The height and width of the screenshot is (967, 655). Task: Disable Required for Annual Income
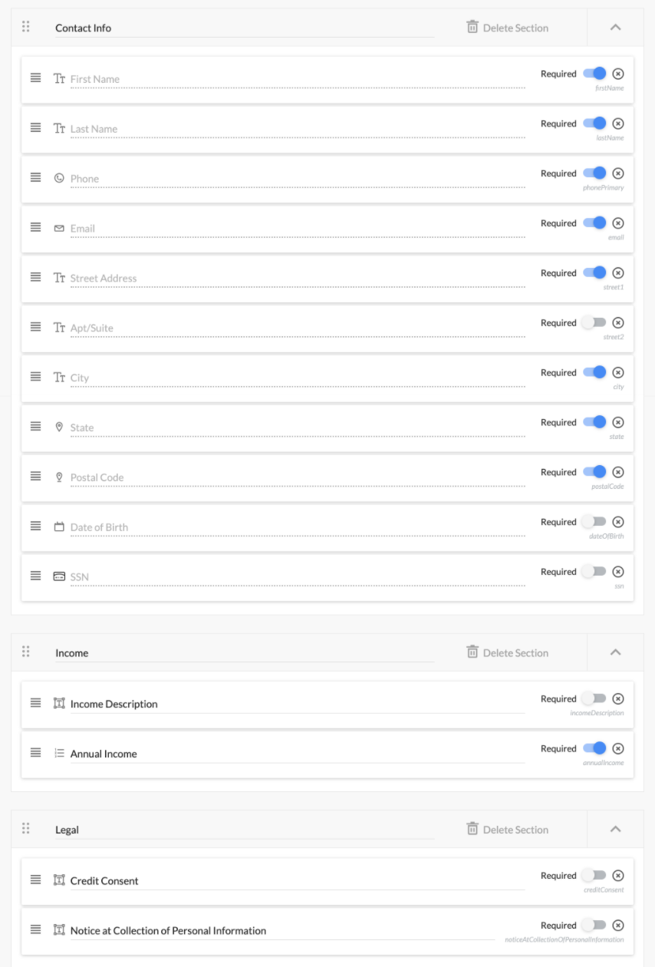594,749
